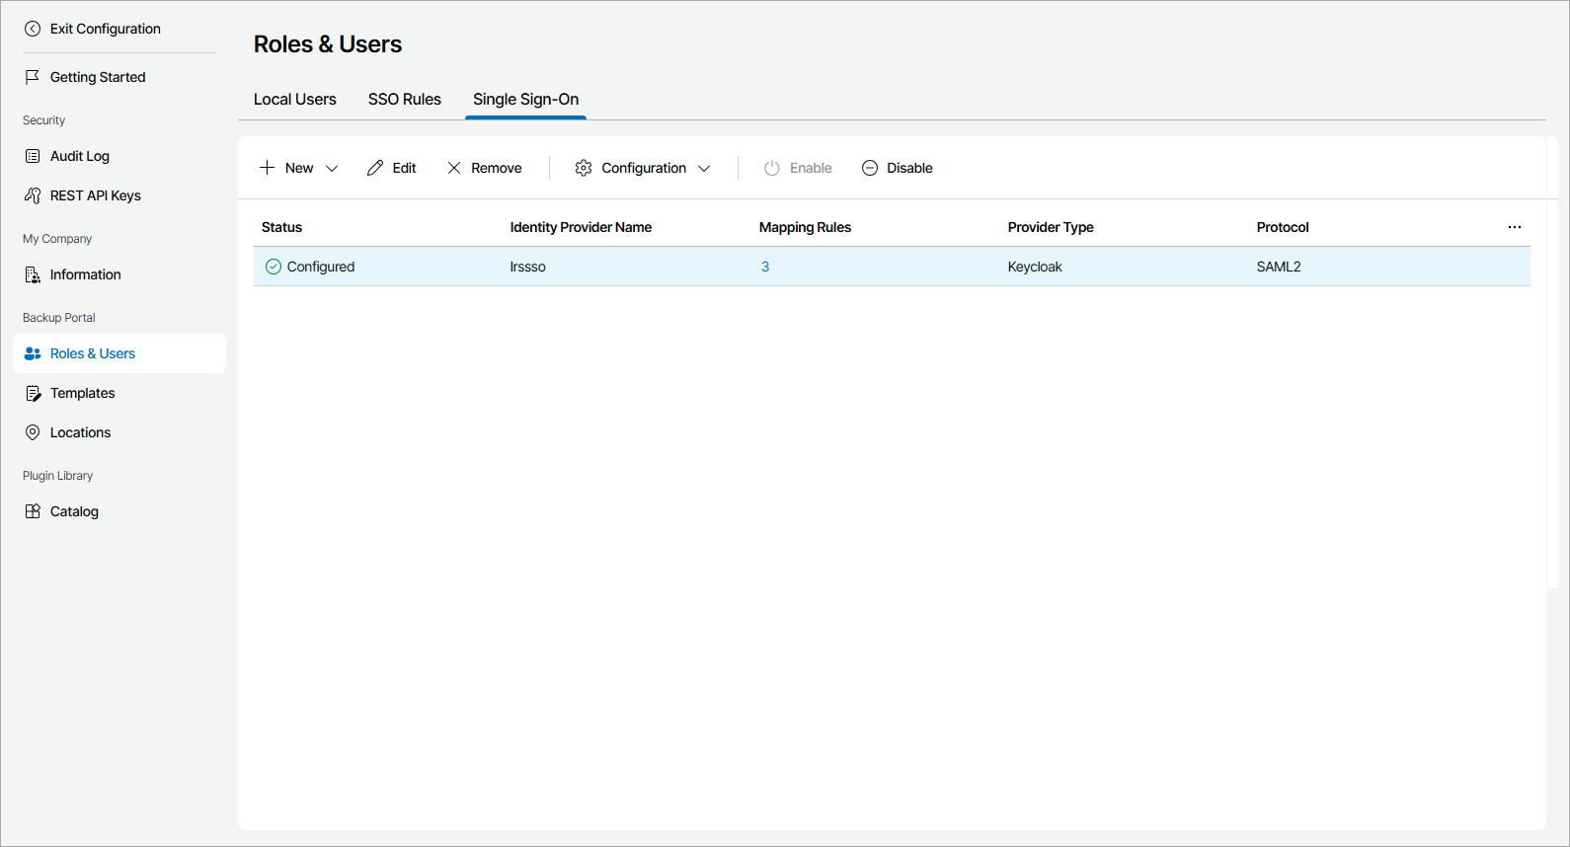This screenshot has width=1570, height=847.
Task: Click the Templates sidebar icon
Action: pos(33,393)
